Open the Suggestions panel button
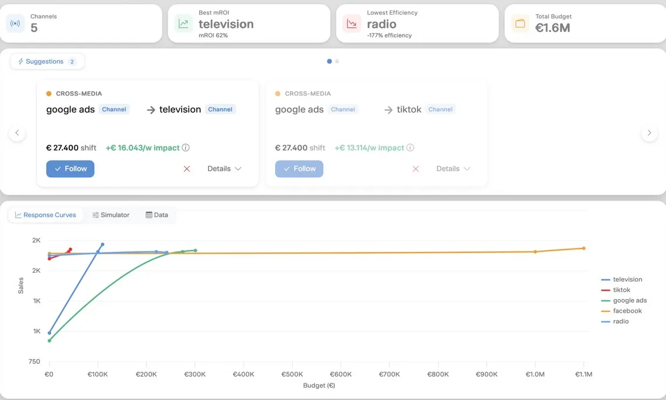666x400 pixels. (x=47, y=61)
